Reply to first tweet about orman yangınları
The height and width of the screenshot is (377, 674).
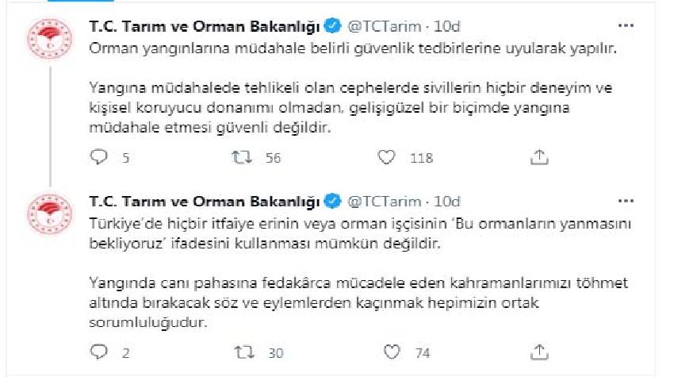99,157
